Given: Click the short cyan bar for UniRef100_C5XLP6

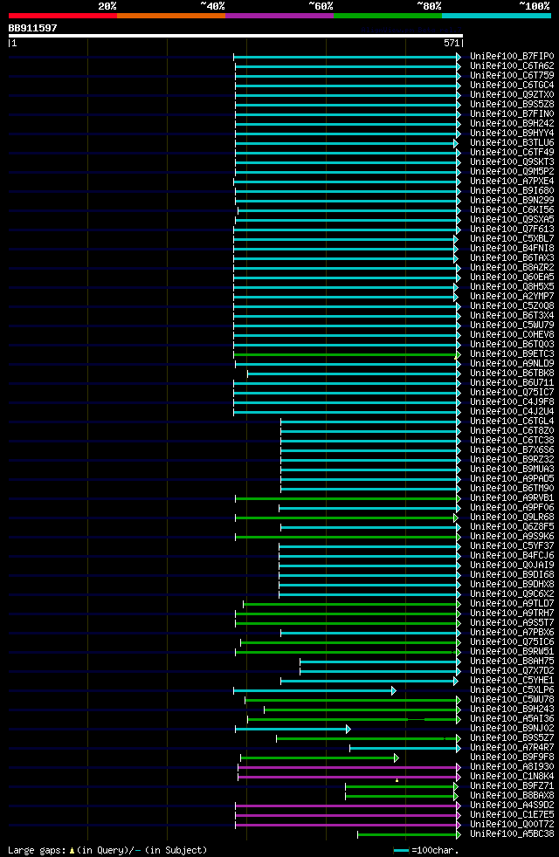Looking at the screenshot, I should 314,691.
